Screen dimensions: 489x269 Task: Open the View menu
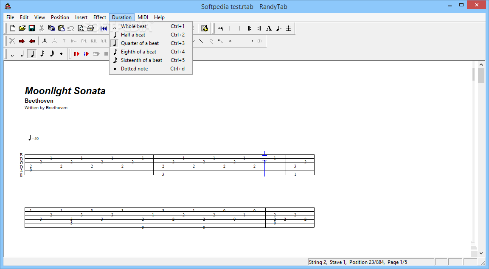click(x=39, y=17)
